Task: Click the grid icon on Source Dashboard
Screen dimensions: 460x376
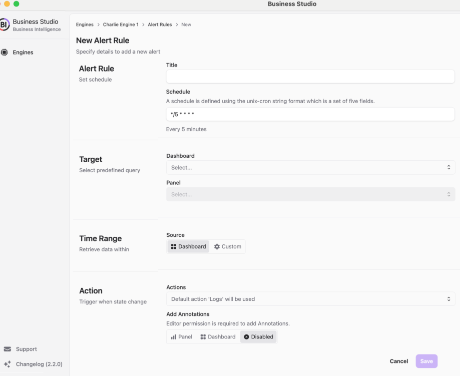Action: pos(174,246)
